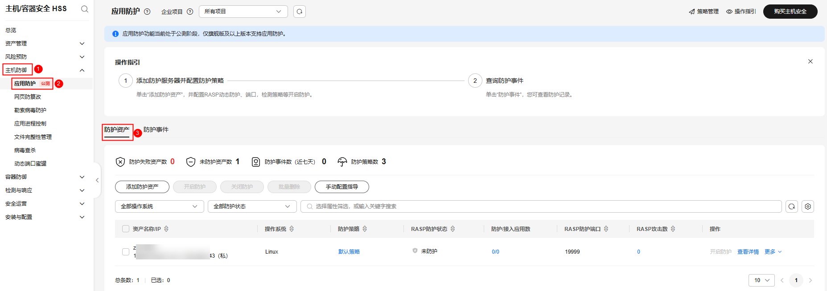
Task: Switch to the 防护事件 tab
Action: (156, 129)
